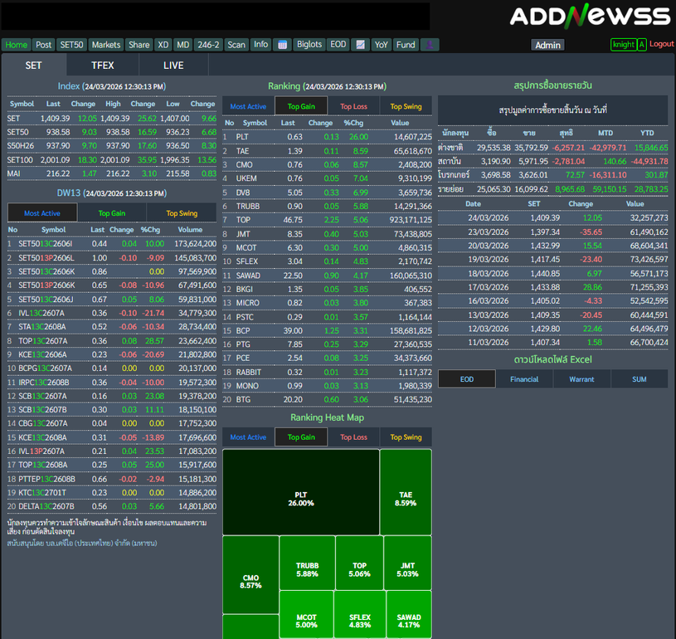Click the Admin button
The image size is (676, 639).
point(547,46)
